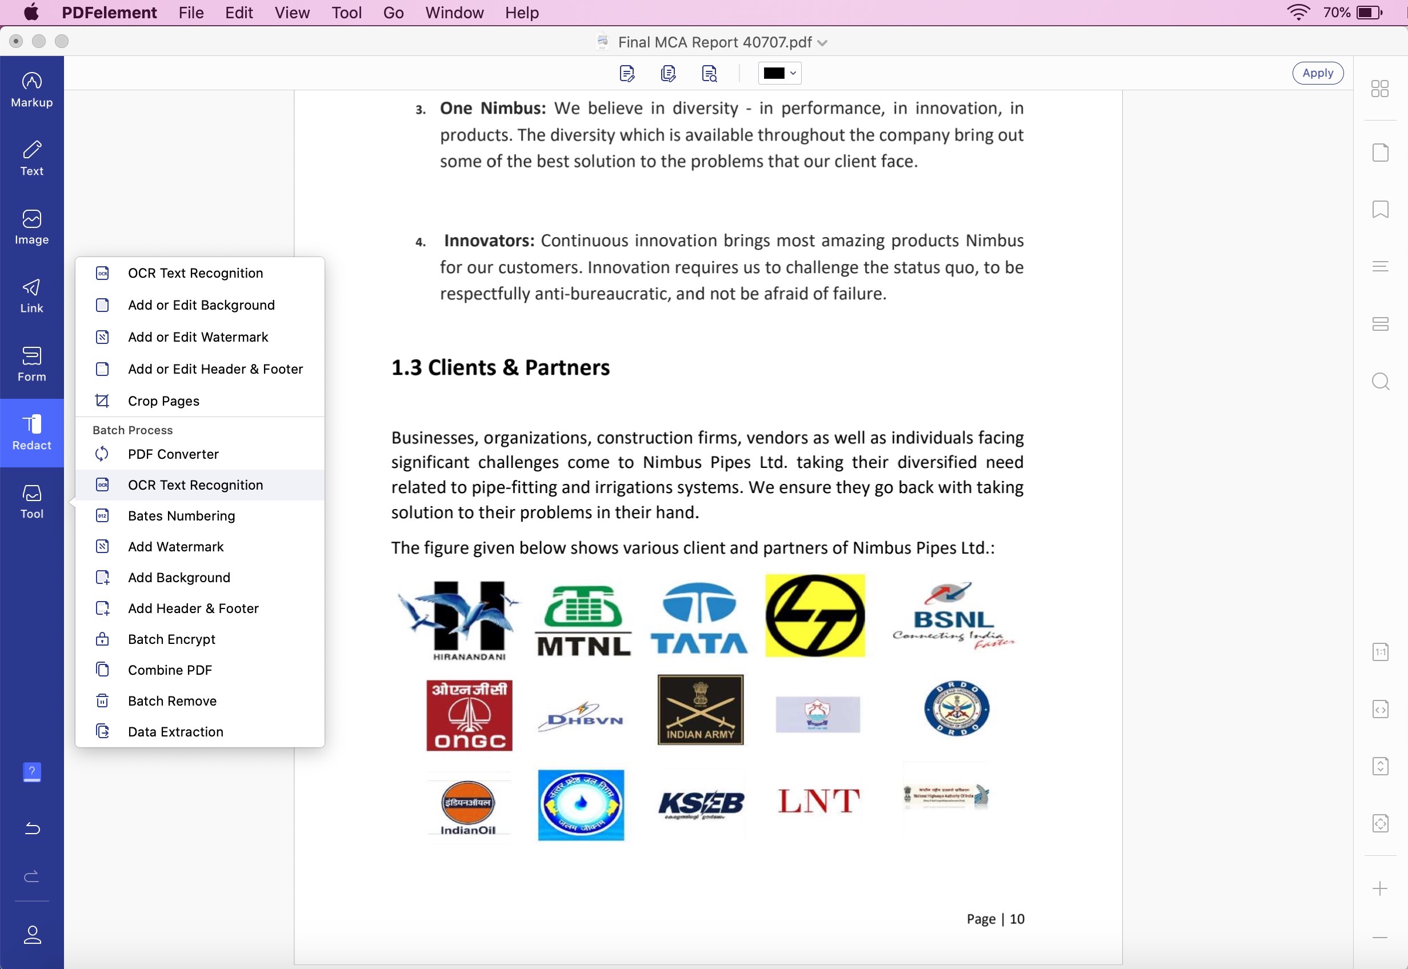This screenshot has height=969, width=1408.
Task: Select Bates Numbering
Action: click(200, 516)
